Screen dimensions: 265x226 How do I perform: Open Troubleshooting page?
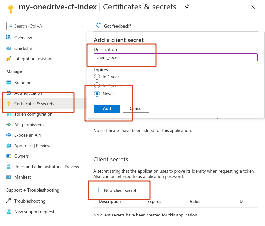click(x=30, y=201)
